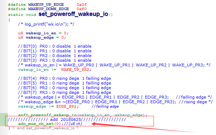Click the commented wakeup_edge |= EDGE_PR0 line

tap(115, 97)
